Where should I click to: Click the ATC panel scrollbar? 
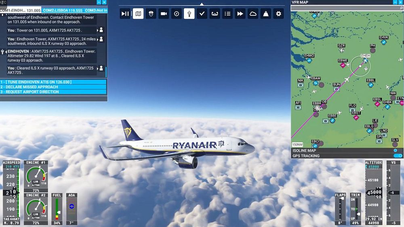pyautogui.click(x=106, y=72)
